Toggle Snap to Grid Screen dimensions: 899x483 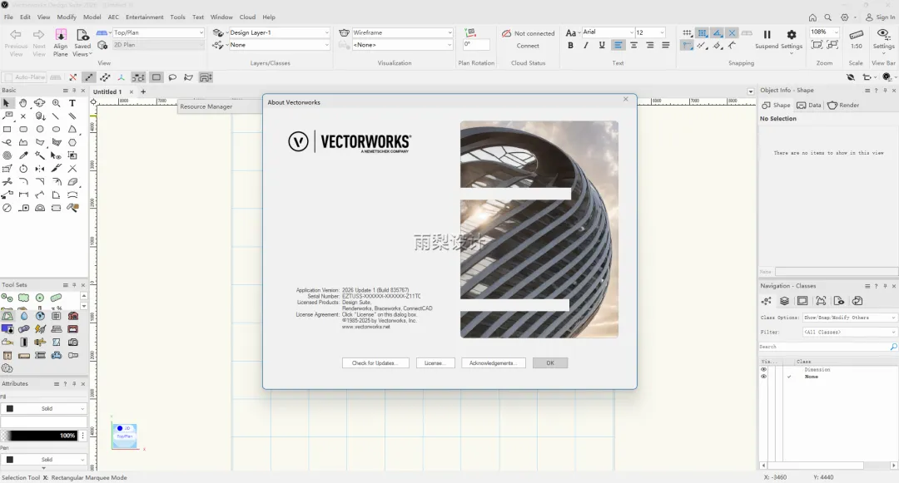point(687,33)
